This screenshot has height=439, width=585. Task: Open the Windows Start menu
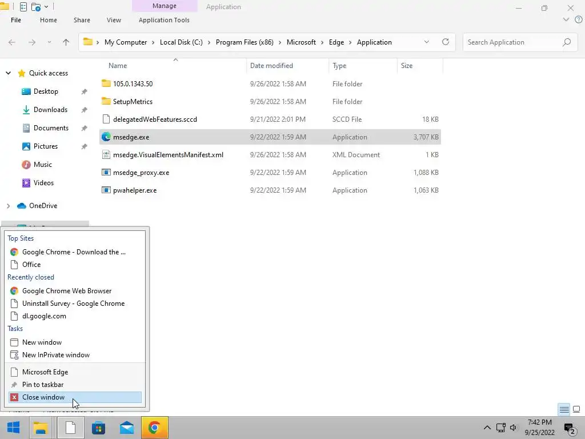[x=14, y=428]
